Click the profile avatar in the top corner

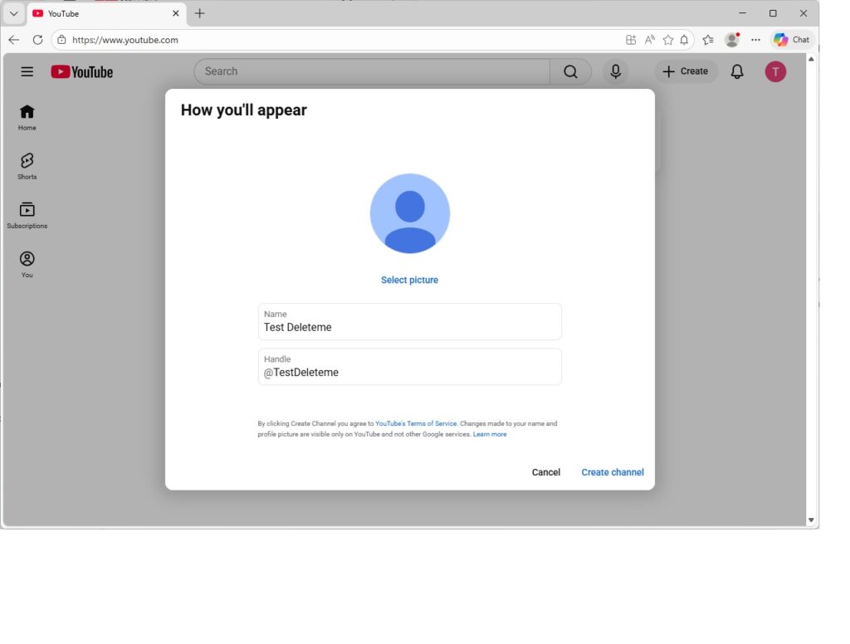(774, 71)
